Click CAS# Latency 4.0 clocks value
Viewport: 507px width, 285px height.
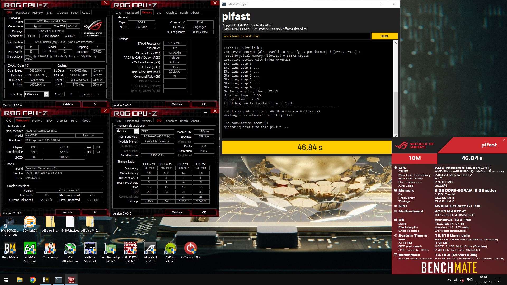pyautogui.click(x=175, y=53)
